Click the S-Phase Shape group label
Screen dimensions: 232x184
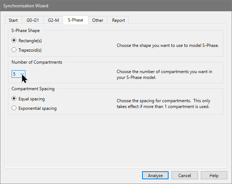(x=26, y=31)
